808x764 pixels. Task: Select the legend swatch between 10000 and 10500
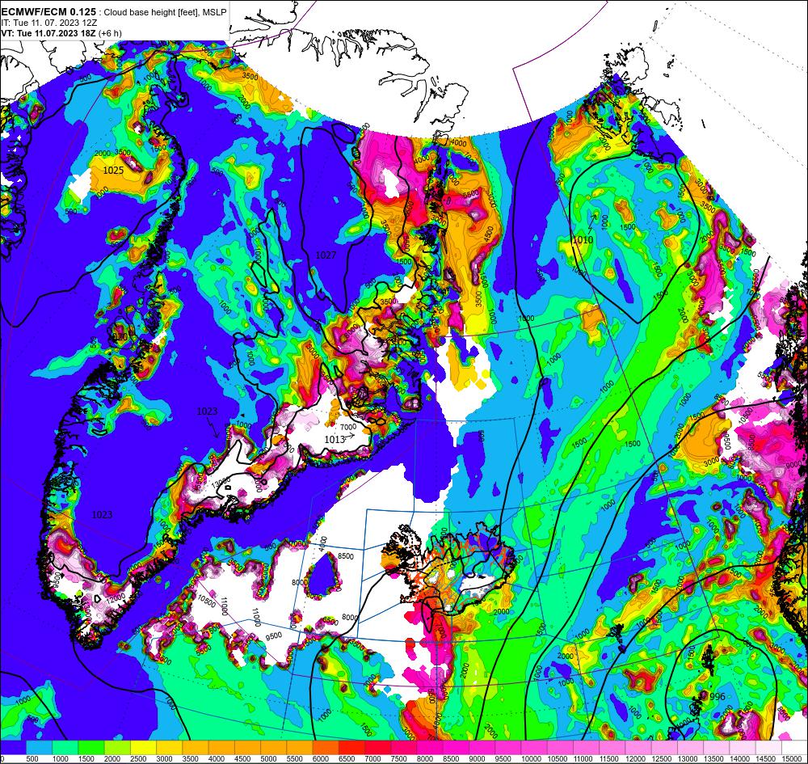point(534,748)
